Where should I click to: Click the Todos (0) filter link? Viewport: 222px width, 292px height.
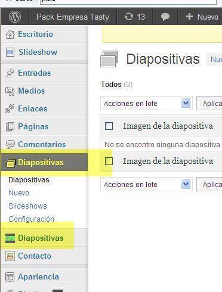(116, 85)
